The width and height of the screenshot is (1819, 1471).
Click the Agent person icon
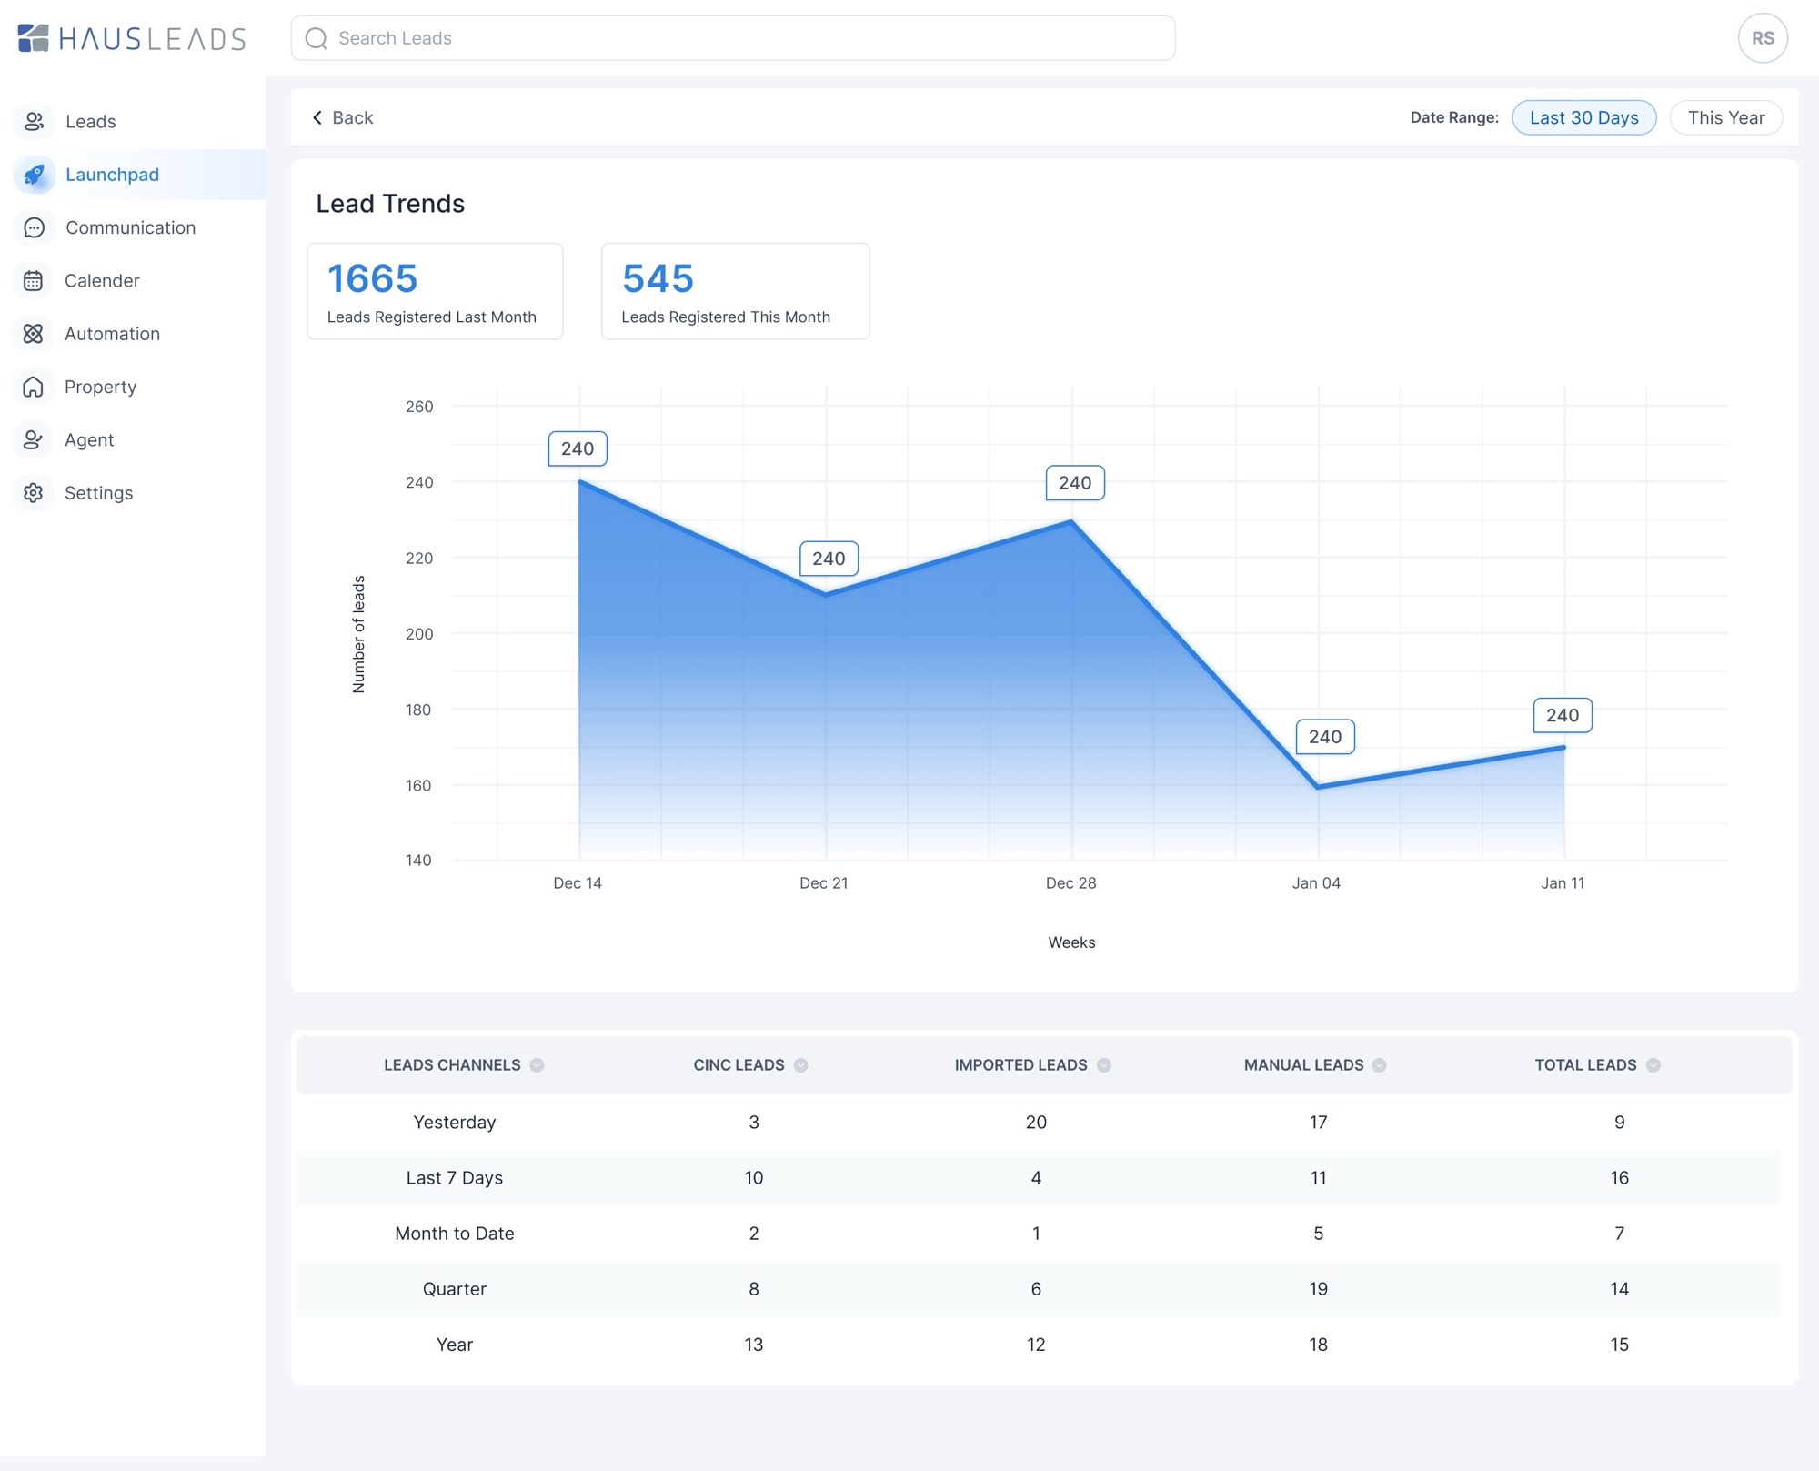point(34,439)
